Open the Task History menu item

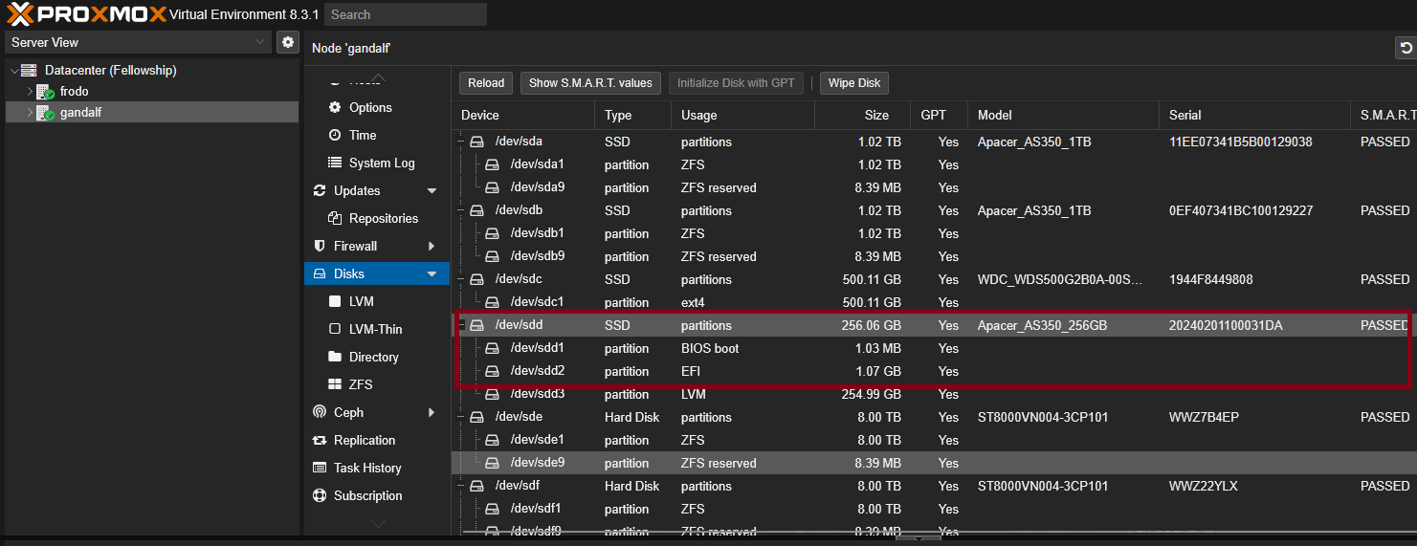[367, 468]
